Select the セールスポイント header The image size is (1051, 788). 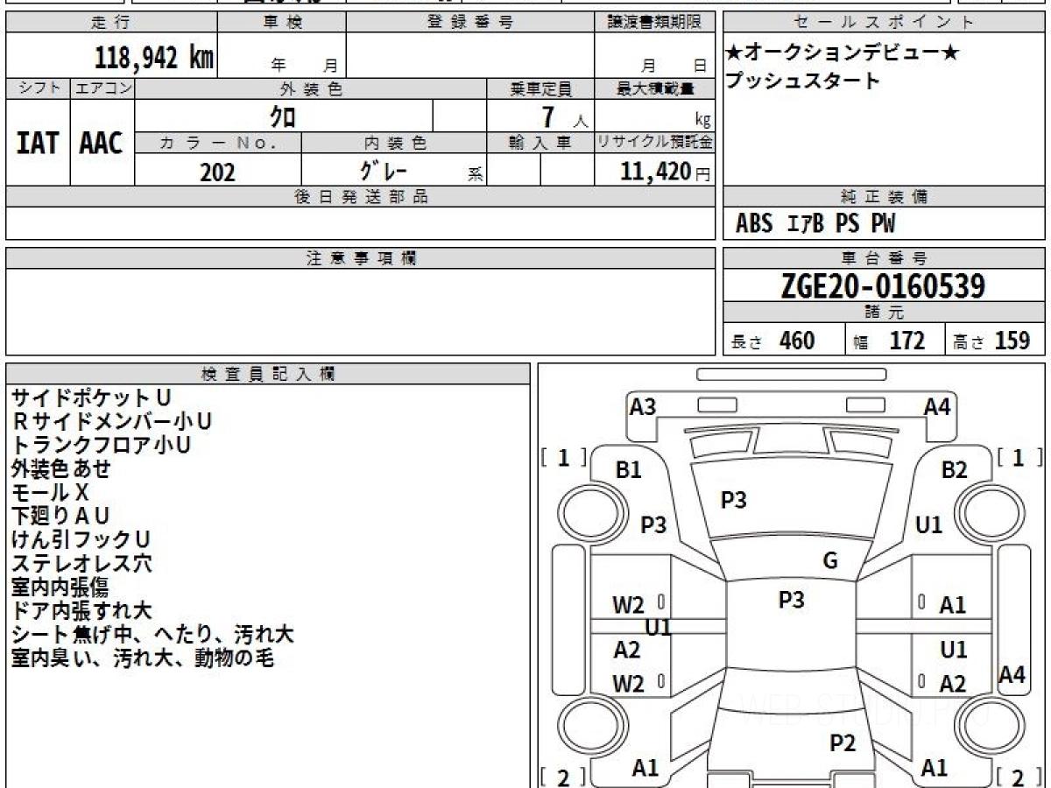[x=885, y=23]
